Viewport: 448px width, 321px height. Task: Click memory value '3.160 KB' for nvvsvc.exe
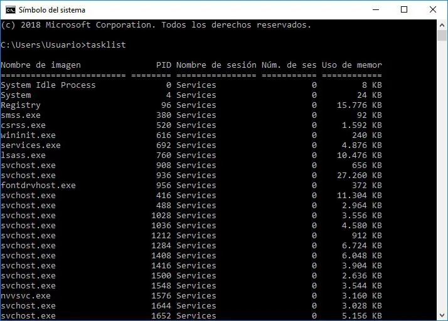(362, 296)
